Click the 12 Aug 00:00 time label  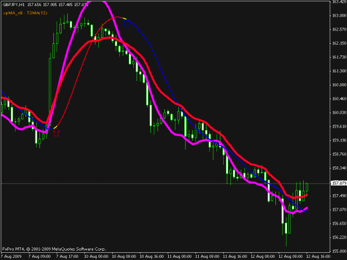[263, 257]
